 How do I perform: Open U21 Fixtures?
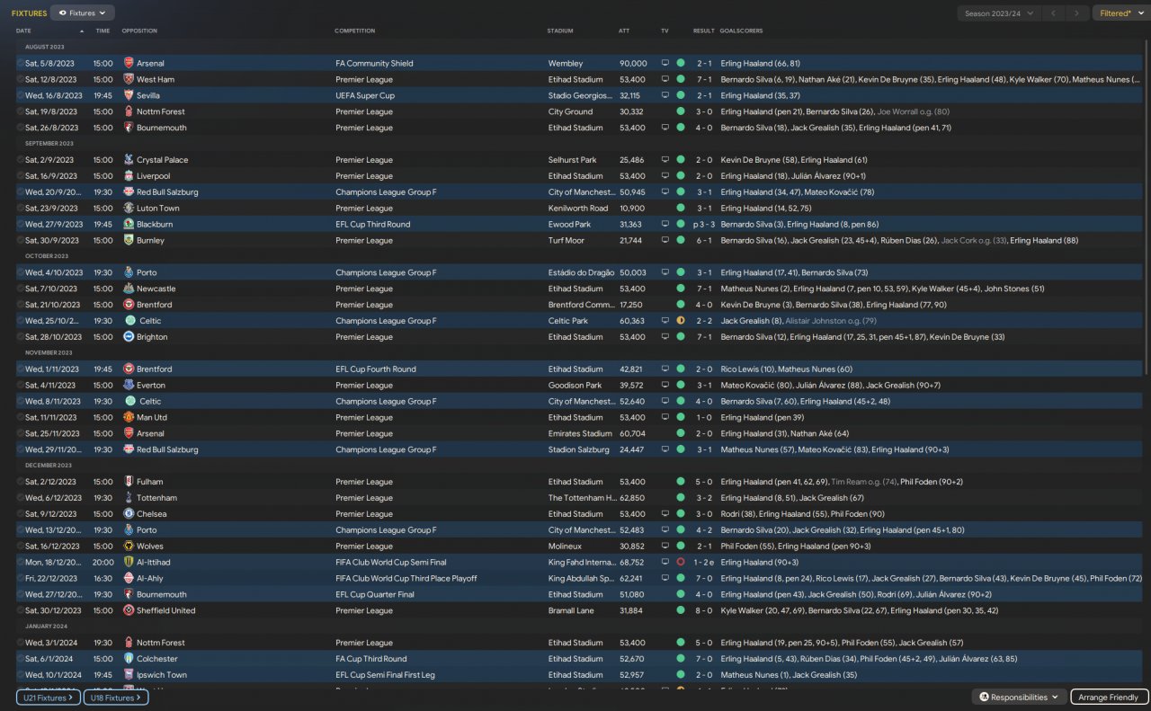point(49,698)
